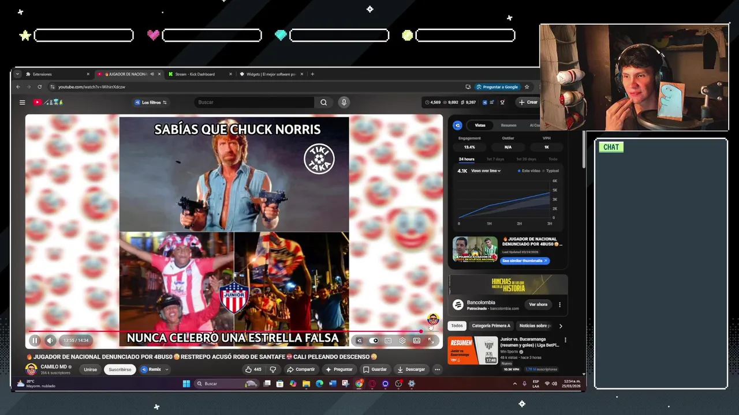
Task: Click the Preguntar button below video
Action: tap(339, 369)
